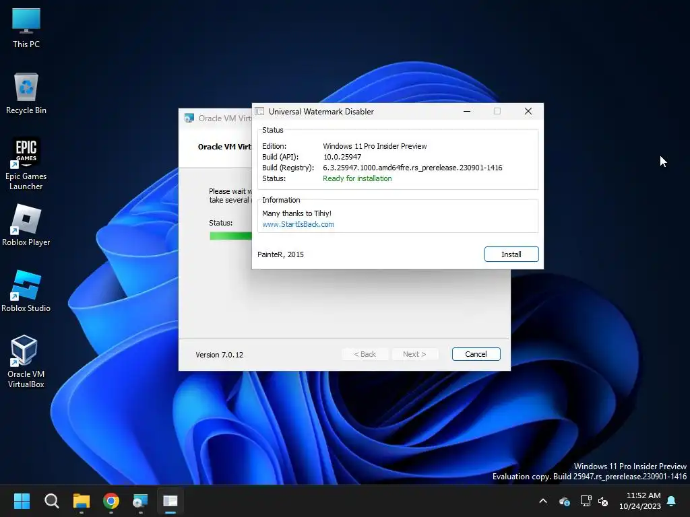This screenshot has height=517, width=690.
Task: Open File Explorer from the taskbar
Action: [x=82, y=501]
